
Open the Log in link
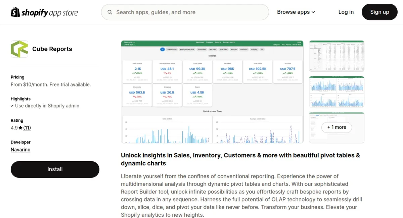coord(346,12)
